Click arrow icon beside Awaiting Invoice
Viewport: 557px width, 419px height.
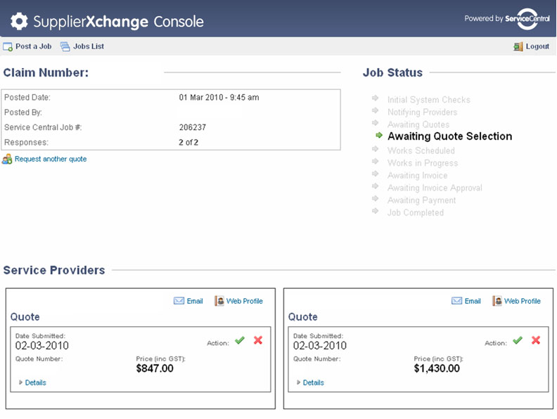(375, 174)
